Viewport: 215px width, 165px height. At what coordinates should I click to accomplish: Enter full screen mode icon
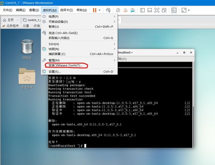(x=157, y=10)
